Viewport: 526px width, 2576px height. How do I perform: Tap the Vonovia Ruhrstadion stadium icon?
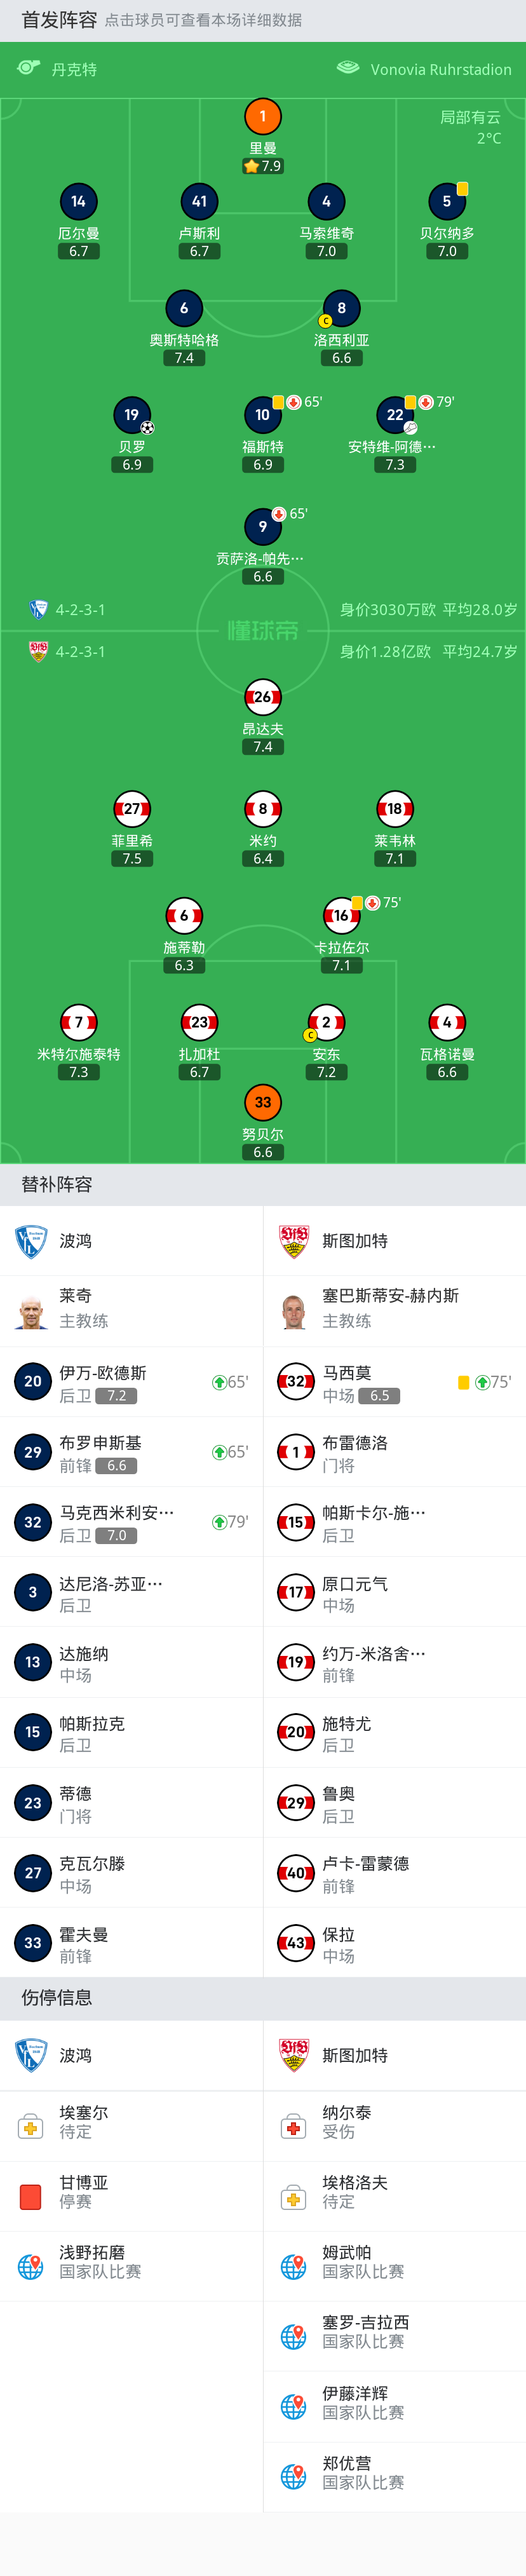tap(348, 68)
